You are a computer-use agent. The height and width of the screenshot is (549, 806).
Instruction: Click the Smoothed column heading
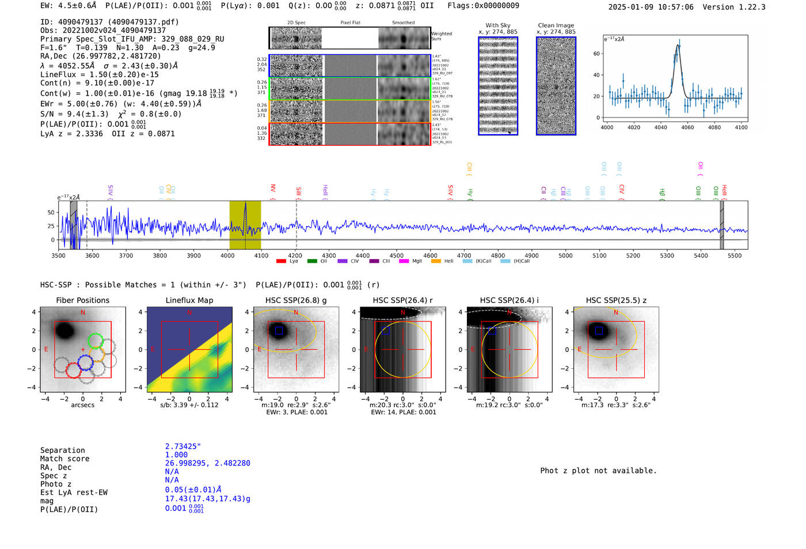coord(403,22)
